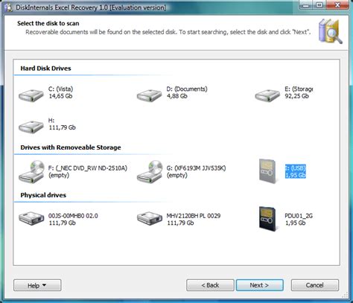Click the highlighted "I: (USB)" label

click(x=296, y=168)
